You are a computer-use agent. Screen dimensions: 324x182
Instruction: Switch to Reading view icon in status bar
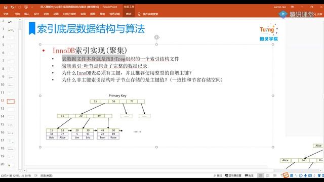[275, 175]
